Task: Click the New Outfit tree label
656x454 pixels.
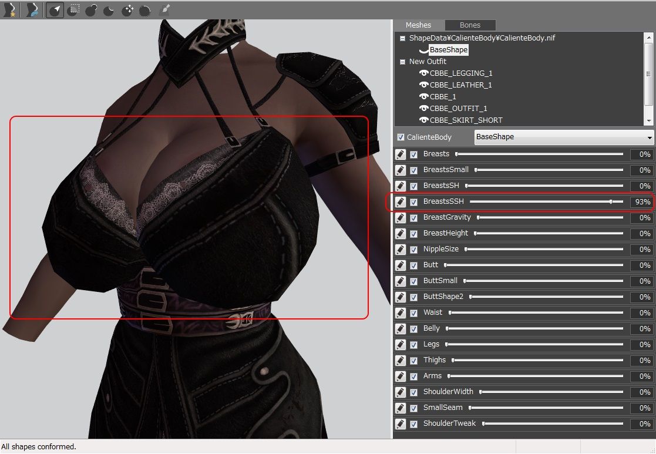Action: click(x=428, y=62)
